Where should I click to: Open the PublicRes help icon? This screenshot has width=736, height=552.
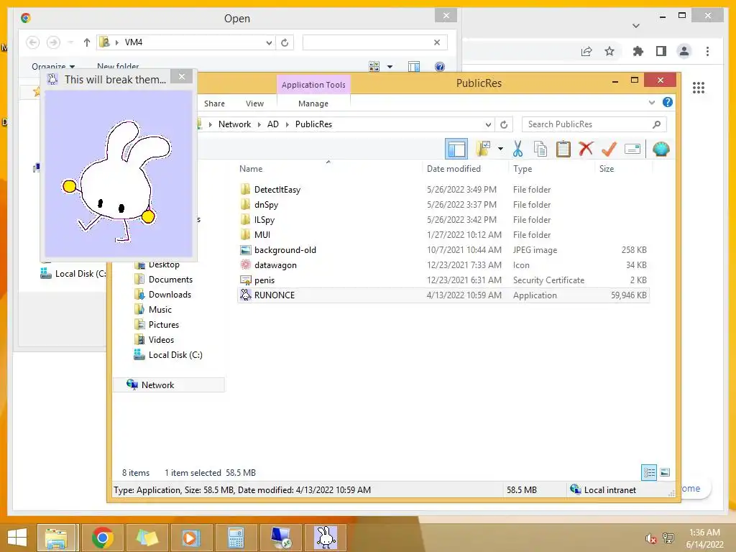[x=668, y=102]
